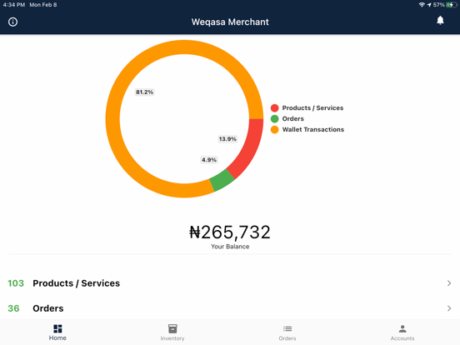The height and width of the screenshot is (345, 460).
Task: Tap the 103 products count
Action: point(16,283)
